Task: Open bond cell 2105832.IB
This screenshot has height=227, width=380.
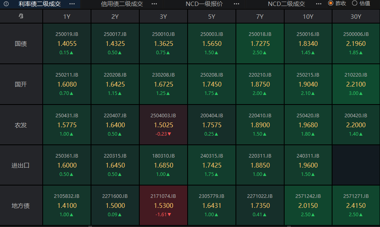Action: point(67,205)
